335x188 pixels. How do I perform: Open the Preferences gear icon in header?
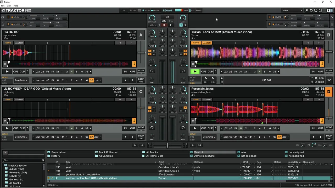311,10
